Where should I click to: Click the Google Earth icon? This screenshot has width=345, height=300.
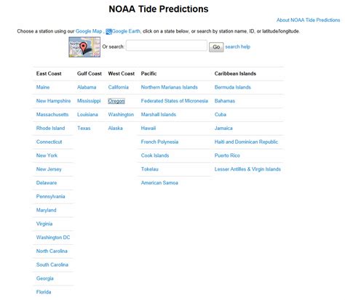pos(108,31)
